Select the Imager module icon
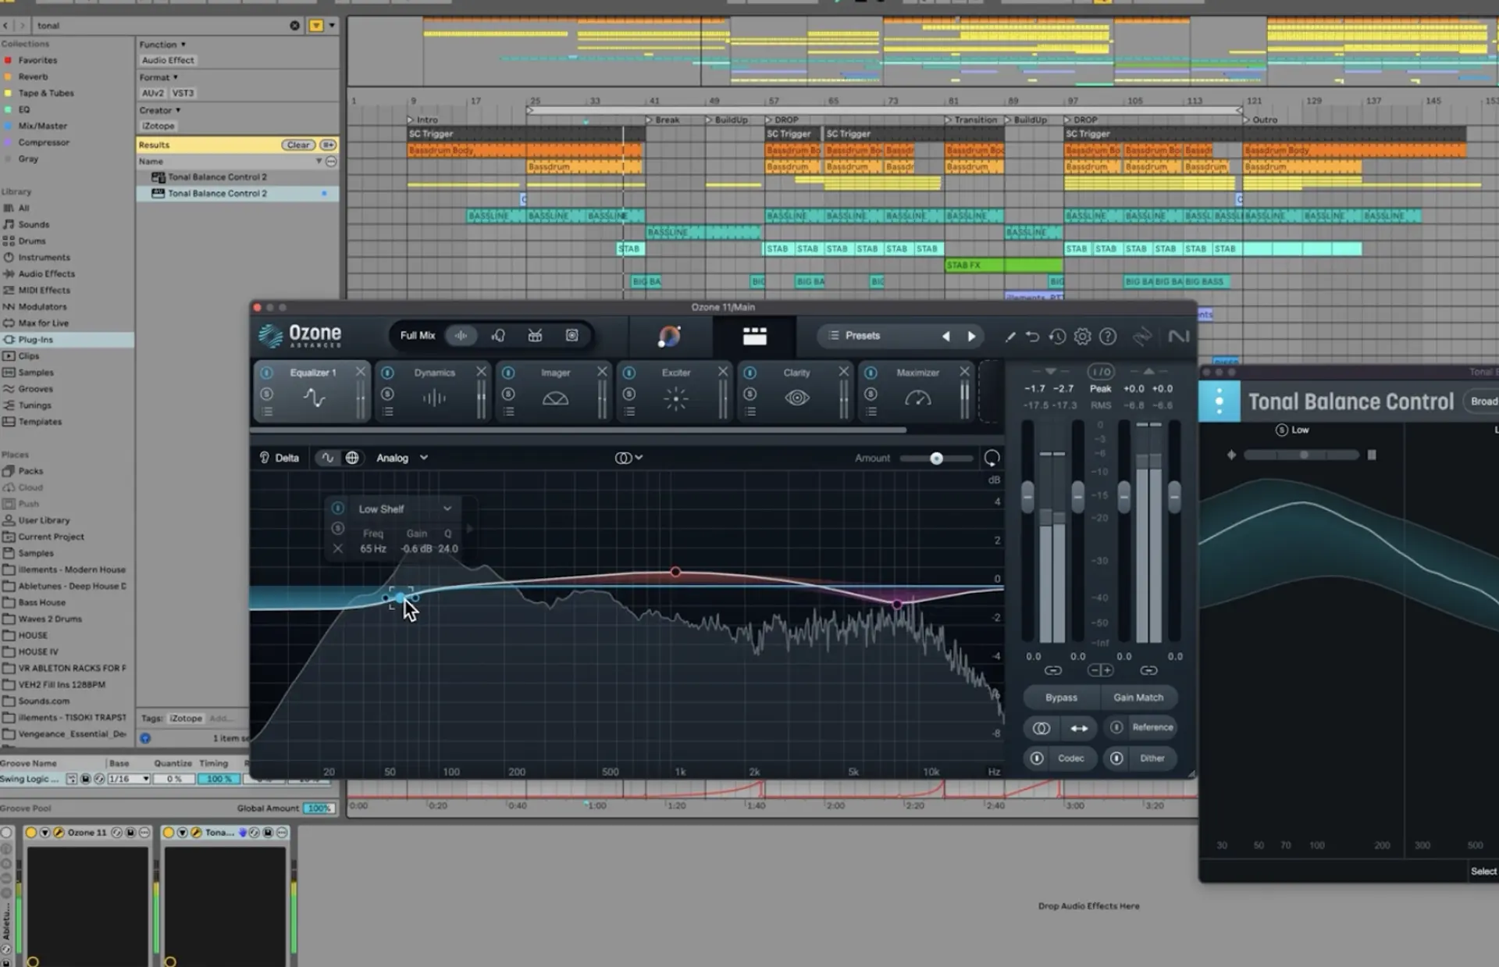The width and height of the screenshot is (1499, 967). (x=555, y=398)
